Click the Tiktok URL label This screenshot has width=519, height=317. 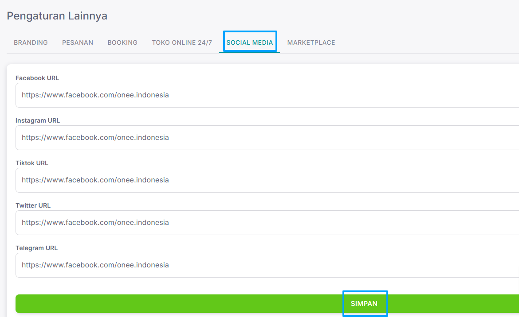click(32, 163)
